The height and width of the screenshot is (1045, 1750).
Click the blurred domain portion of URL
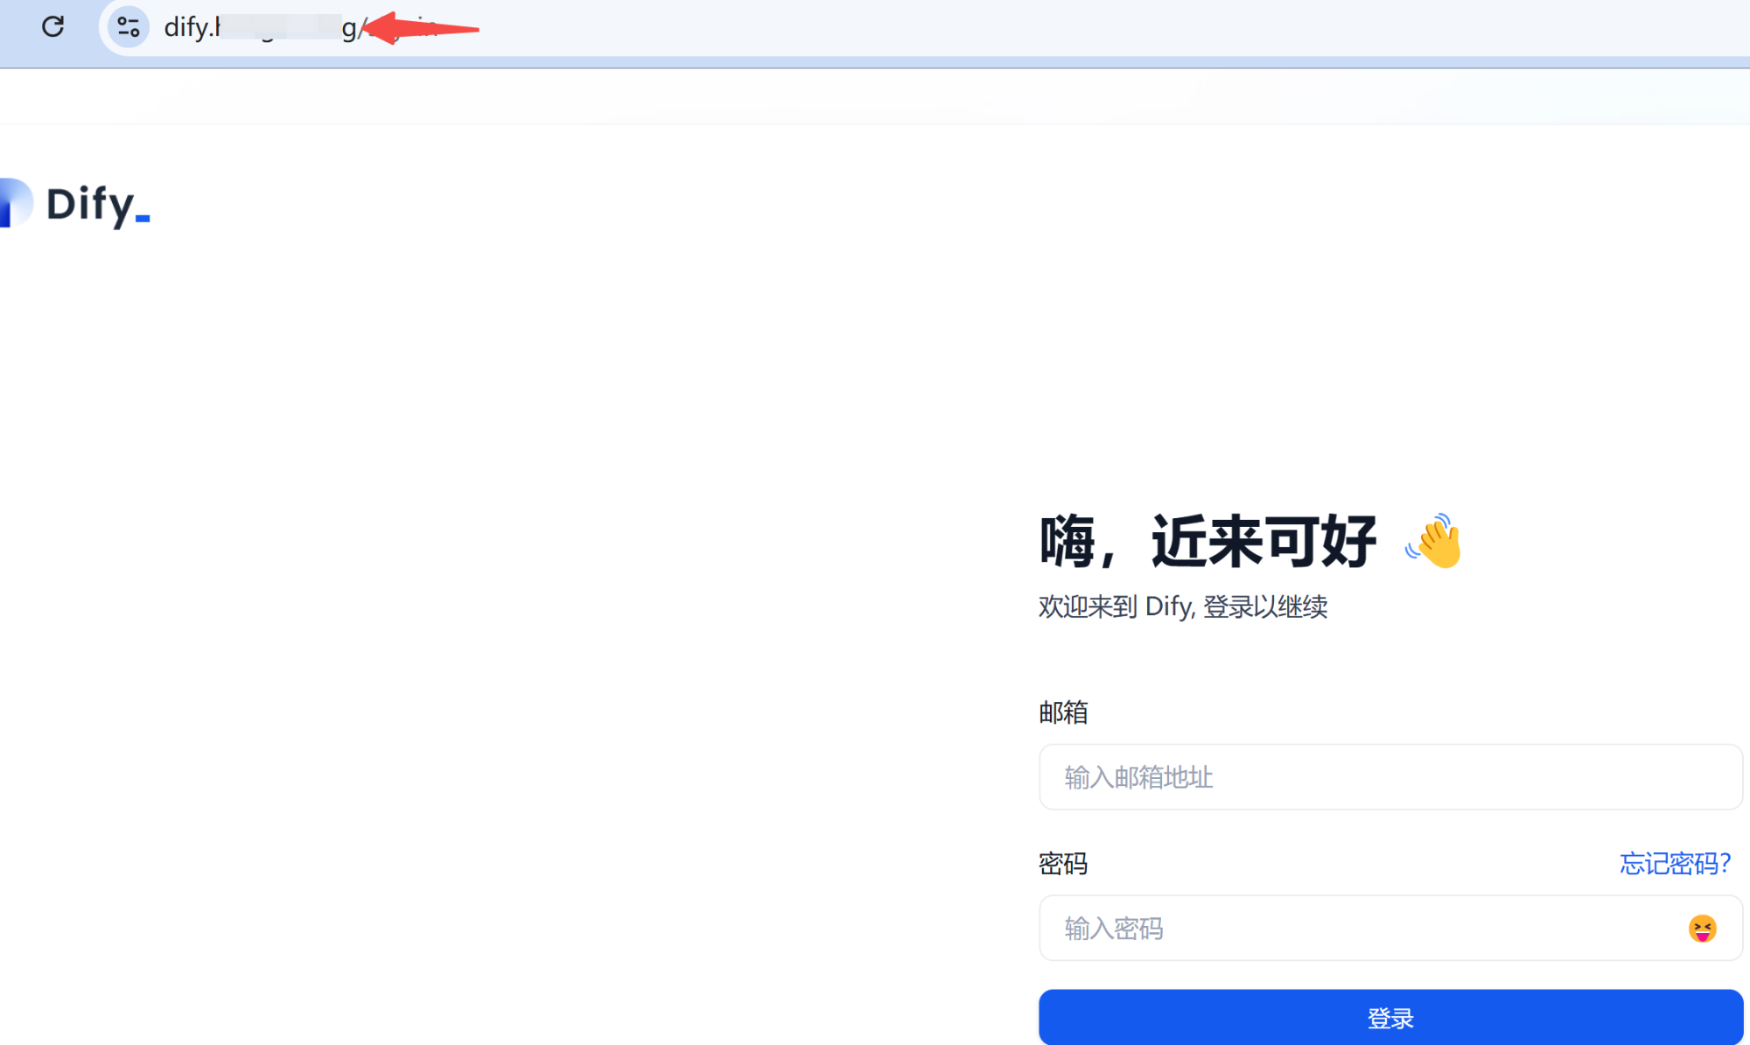280,28
